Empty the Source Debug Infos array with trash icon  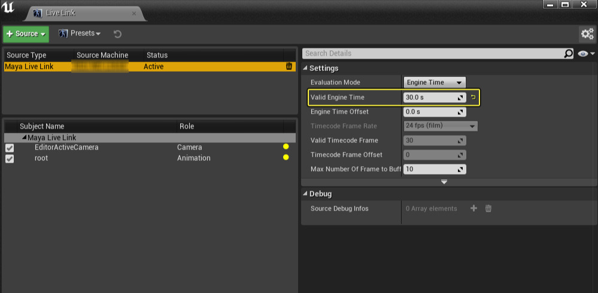488,209
